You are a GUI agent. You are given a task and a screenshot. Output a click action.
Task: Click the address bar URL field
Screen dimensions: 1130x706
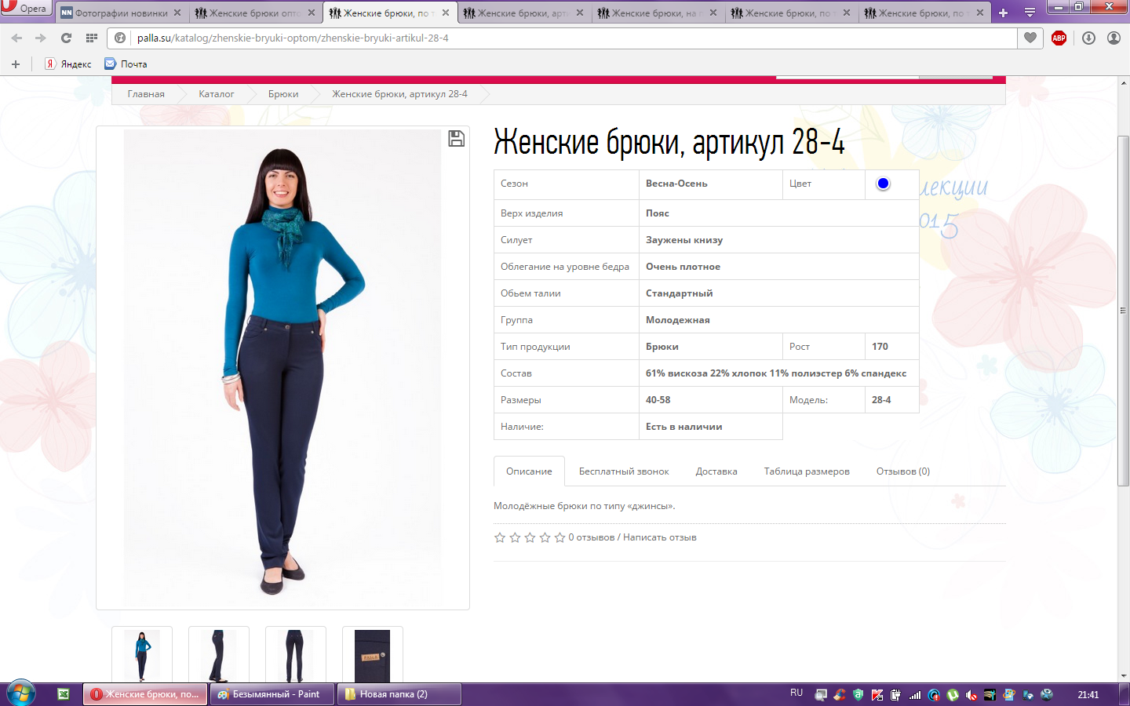pyautogui.click(x=573, y=38)
